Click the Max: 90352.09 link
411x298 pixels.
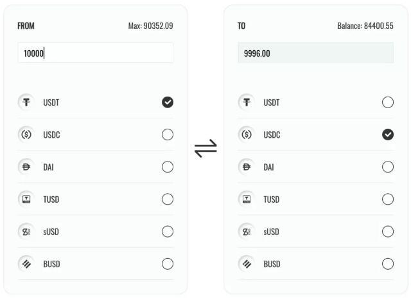(150, 26)
